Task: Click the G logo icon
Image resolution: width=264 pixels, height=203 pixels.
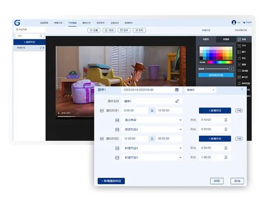Action: (17, 23)
